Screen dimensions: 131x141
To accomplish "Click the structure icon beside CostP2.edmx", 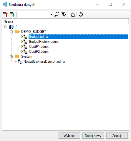I will (25, 52).
